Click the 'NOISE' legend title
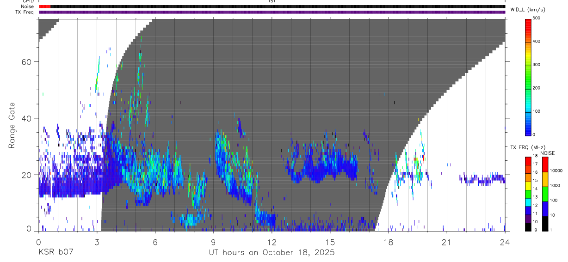 coord(548,153)
